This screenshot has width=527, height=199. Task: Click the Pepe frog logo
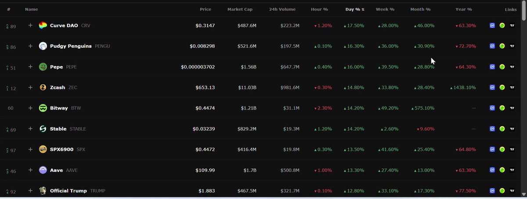pyautogui.click(x=43, y=67)
